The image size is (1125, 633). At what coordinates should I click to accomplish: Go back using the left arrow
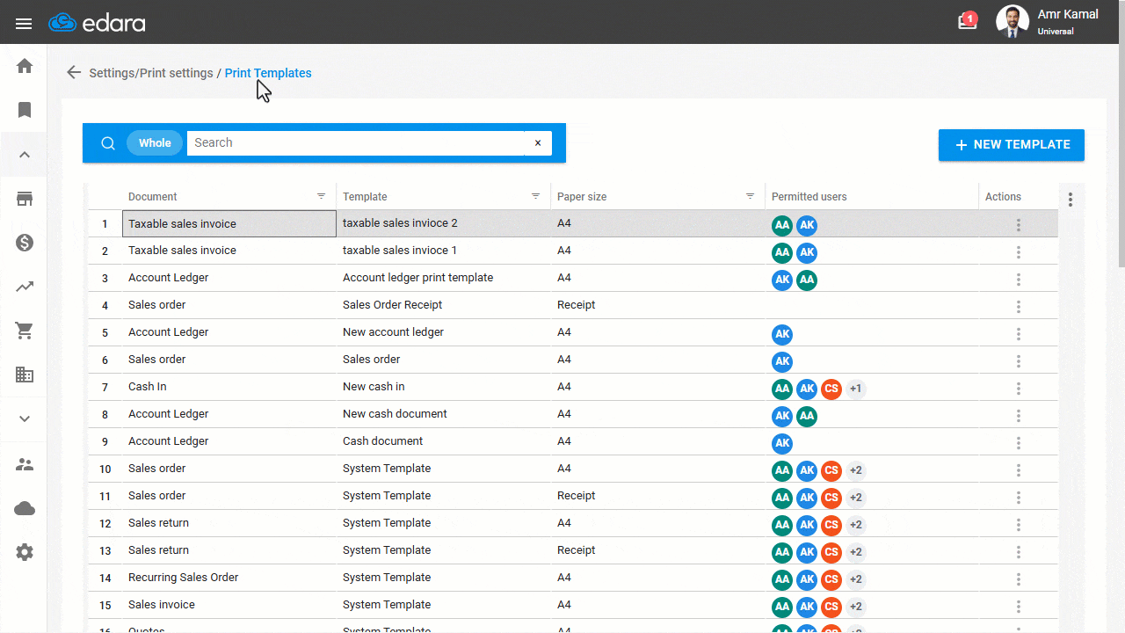74,73
